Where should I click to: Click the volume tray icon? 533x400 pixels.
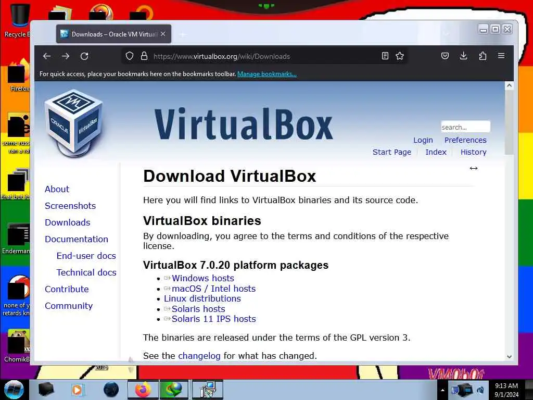480,390
